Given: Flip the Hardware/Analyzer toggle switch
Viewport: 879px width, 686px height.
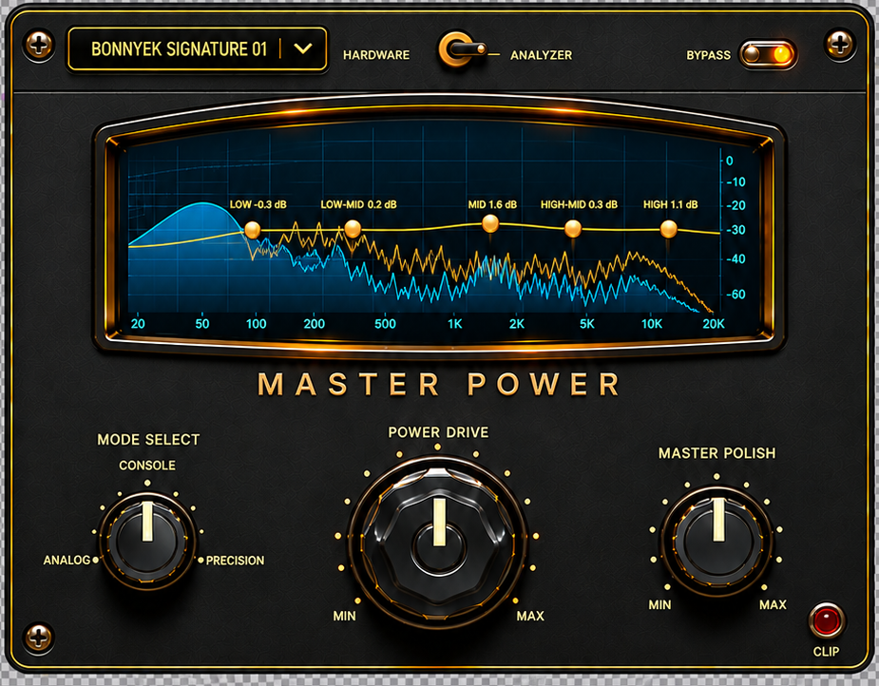Looking at the screenshot, I should 461,49.
